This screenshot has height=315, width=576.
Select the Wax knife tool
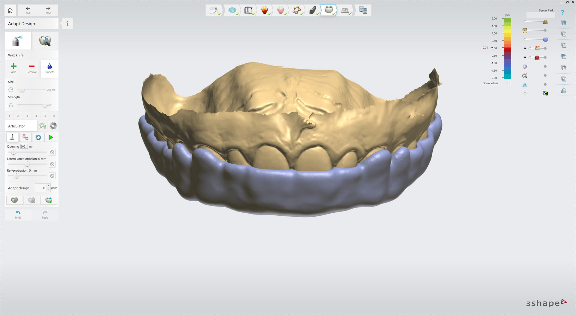(x=18, y=40)
